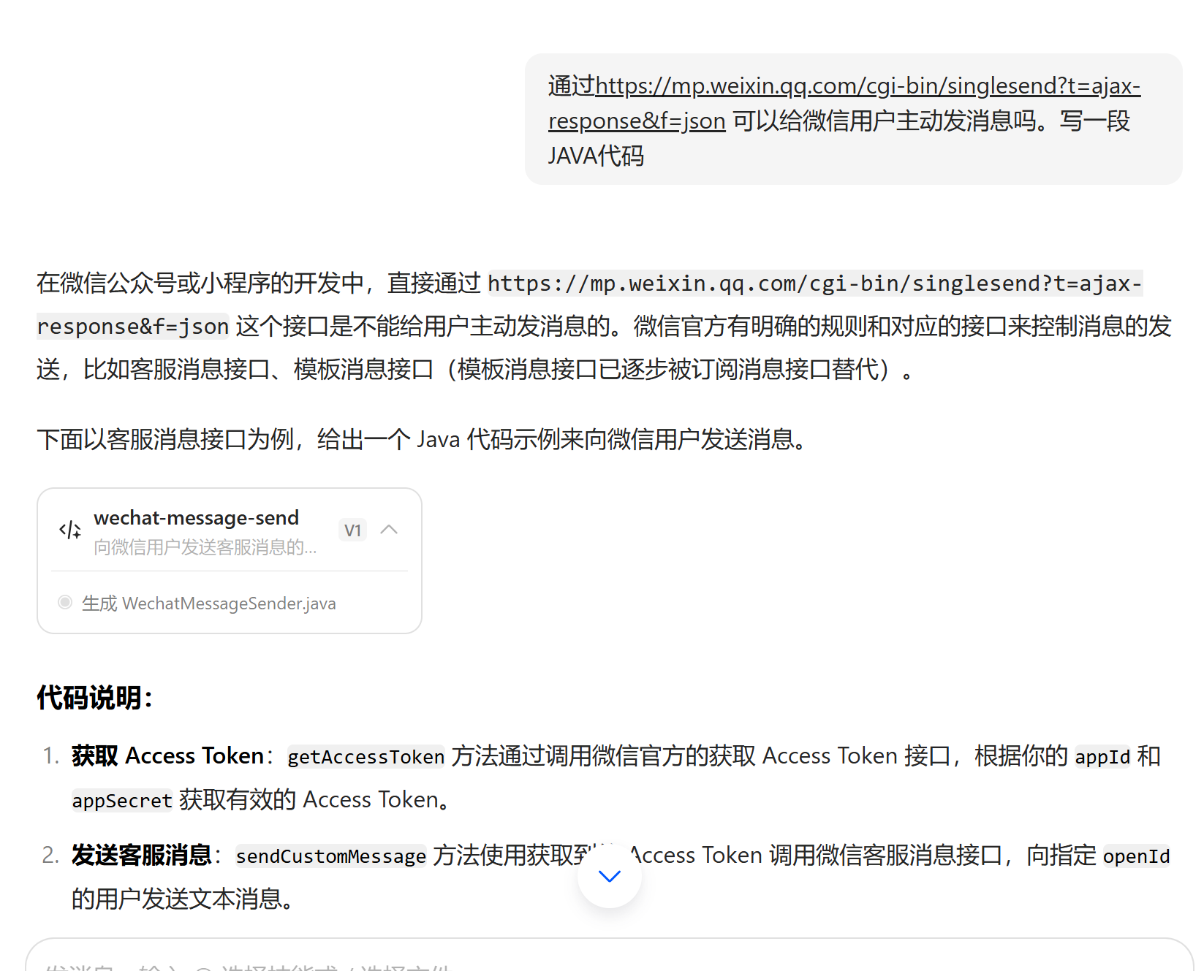Click the 代码说明 heading
Screen dimensions: 1204x971
pyautogui.click(x=95, y=698)
